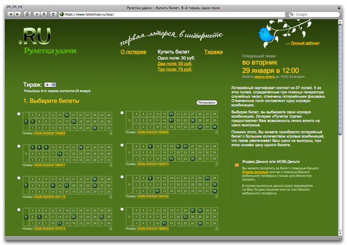Open the 'О лотерее' menu item
The width and height of the screenshot is (347, 245).
point(133,52)
